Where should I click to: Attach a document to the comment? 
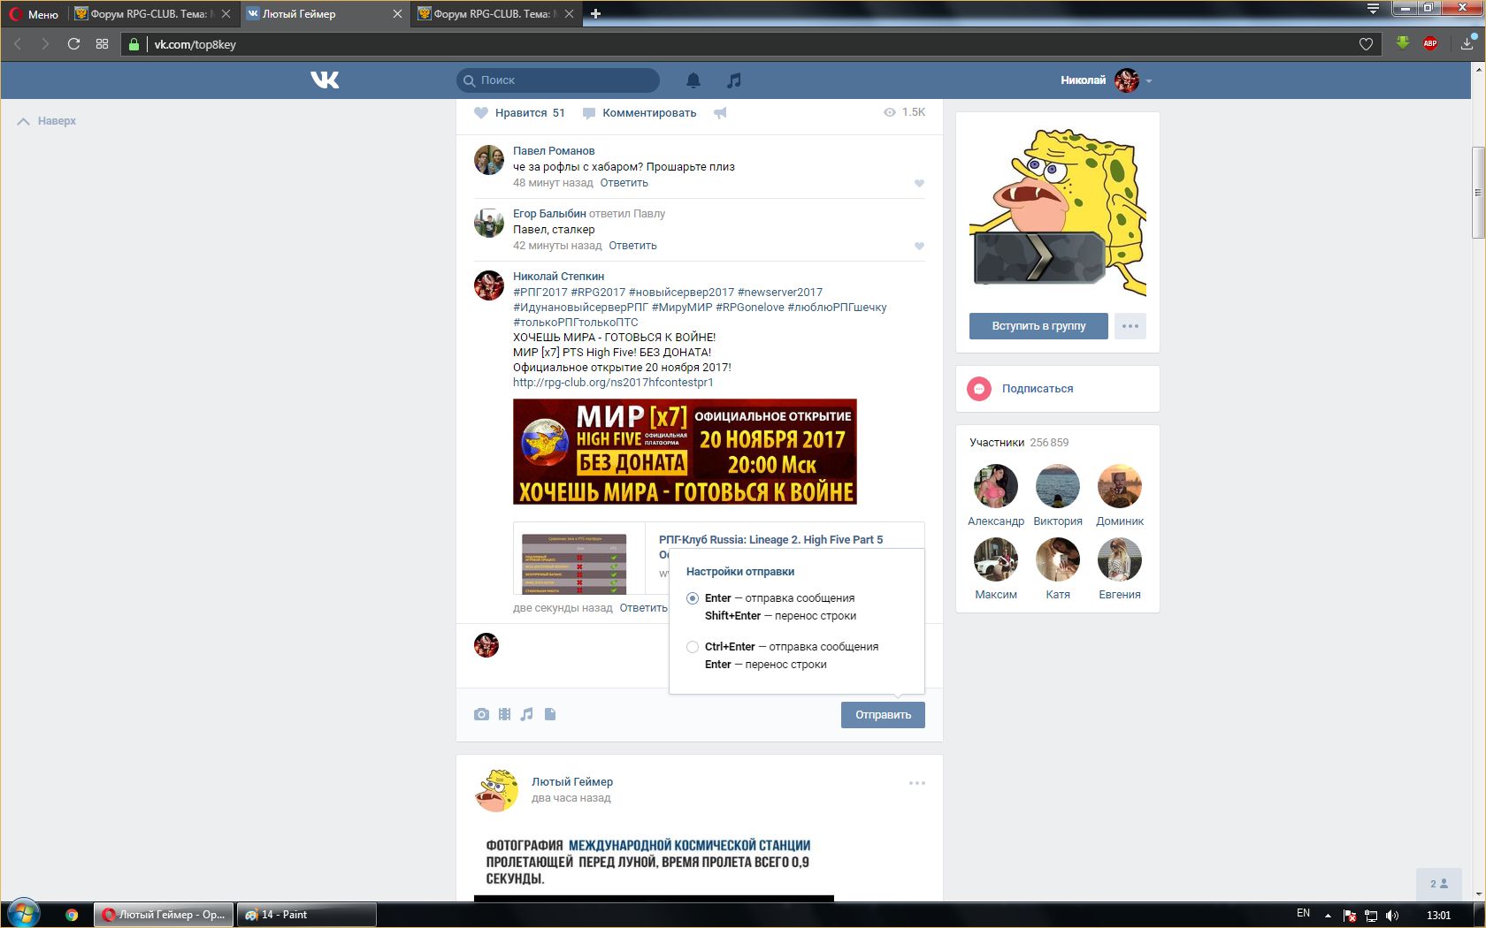pyautogui.click(x=550, y=714)
